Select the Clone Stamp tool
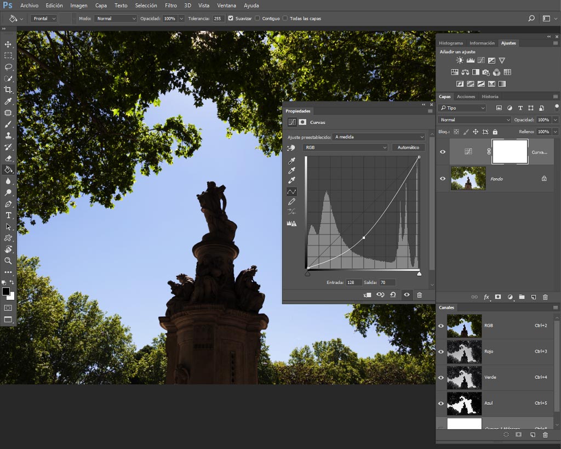The width and height of the screenshot is (561, 449). (x=8, y=136)
